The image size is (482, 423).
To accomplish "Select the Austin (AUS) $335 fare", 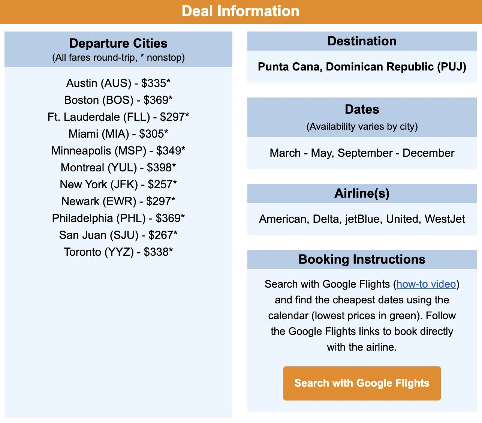I will [118, 83].
